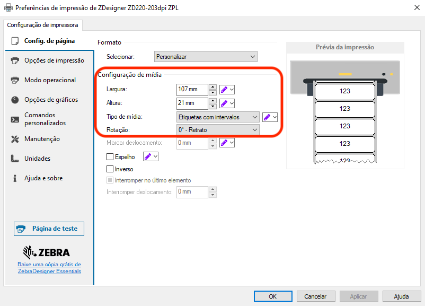The image size is (425, 306).
Task: Click the pencil icon beside Altura field
Action: [224, 103]
